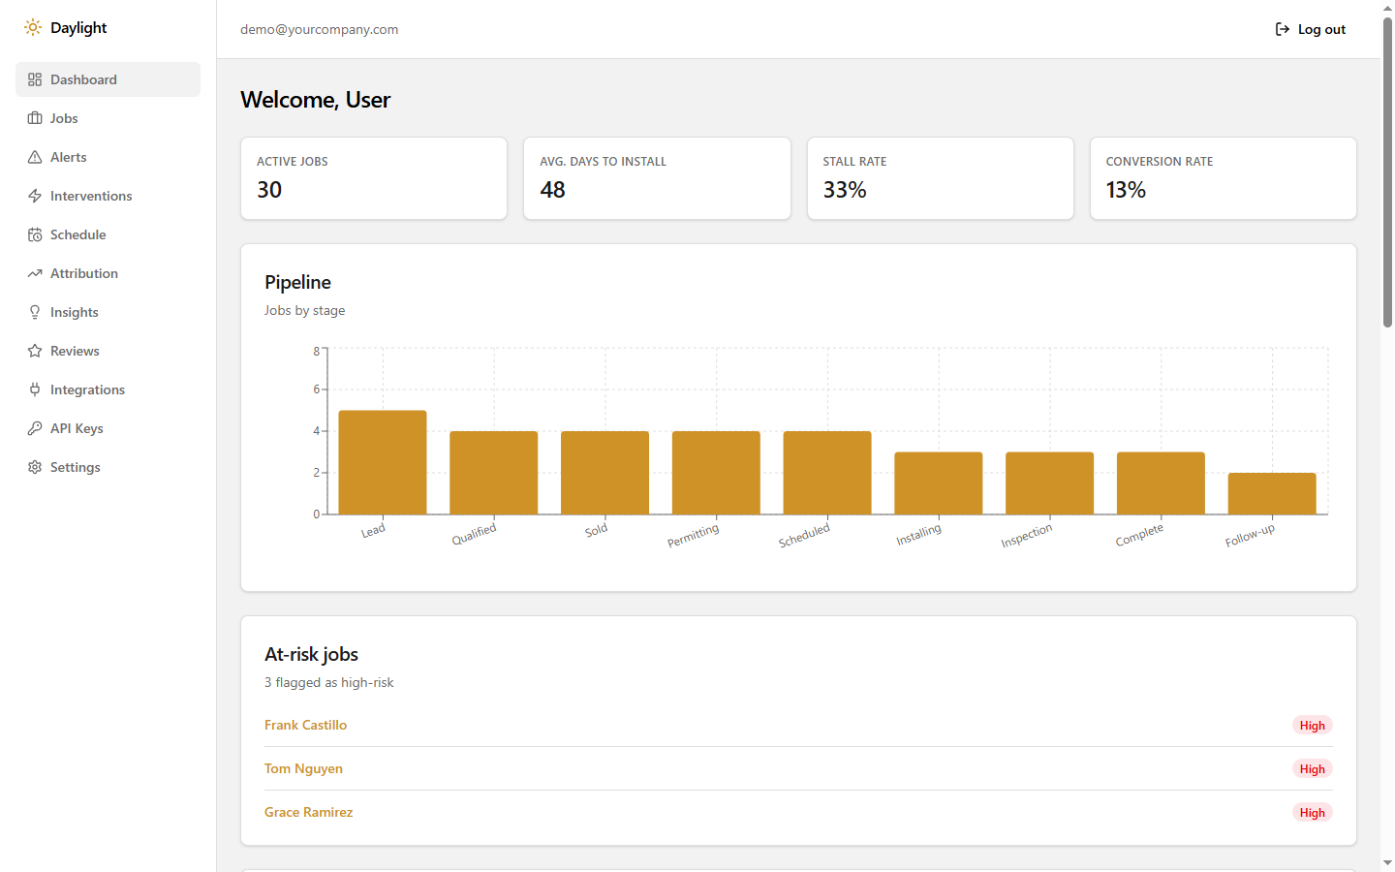This screenshot has height=872, width=1395.
Task: Click the page vertical scrollbar thumb
Action: point(1387,172)
